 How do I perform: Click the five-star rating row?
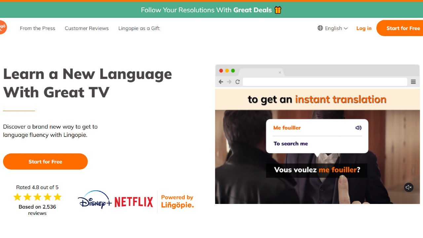point(37,197)
